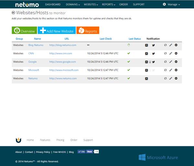Follow the http://www.cnn.com URL
The height and width of the screenshot is (166, 194).
pyautogui.click(x=61, y=53)
